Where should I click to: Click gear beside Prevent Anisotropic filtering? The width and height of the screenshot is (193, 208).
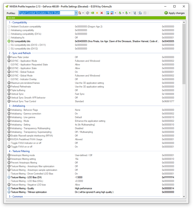click(9, 163)
